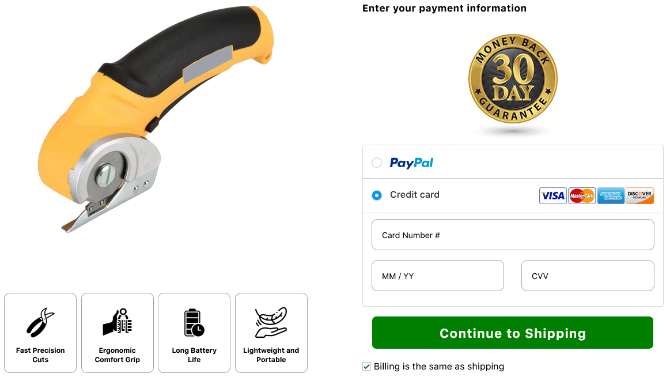Image resolution: width=670 pixels, height=377 pixels.
Task: Click the Long Battery Life battery icon
Action: (194, 322)
